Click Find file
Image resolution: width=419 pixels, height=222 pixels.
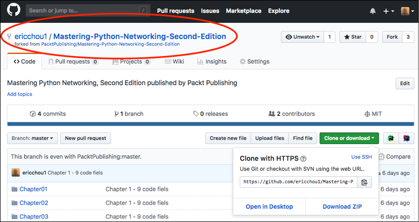click(303, 138)
